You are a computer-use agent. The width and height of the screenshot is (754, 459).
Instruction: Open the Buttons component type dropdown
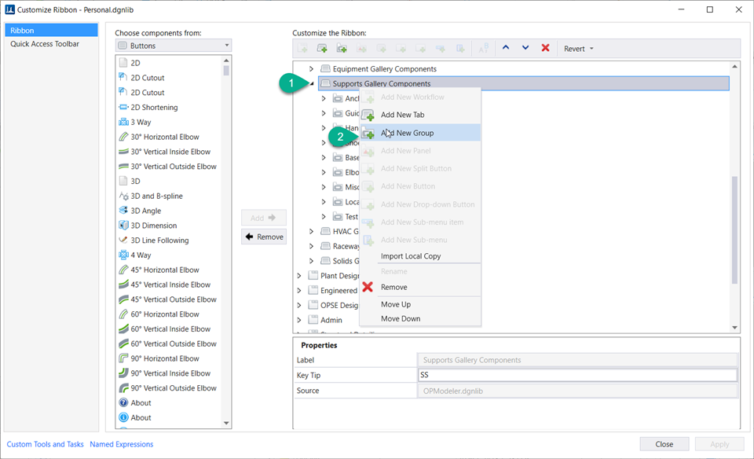coord(173,46)
